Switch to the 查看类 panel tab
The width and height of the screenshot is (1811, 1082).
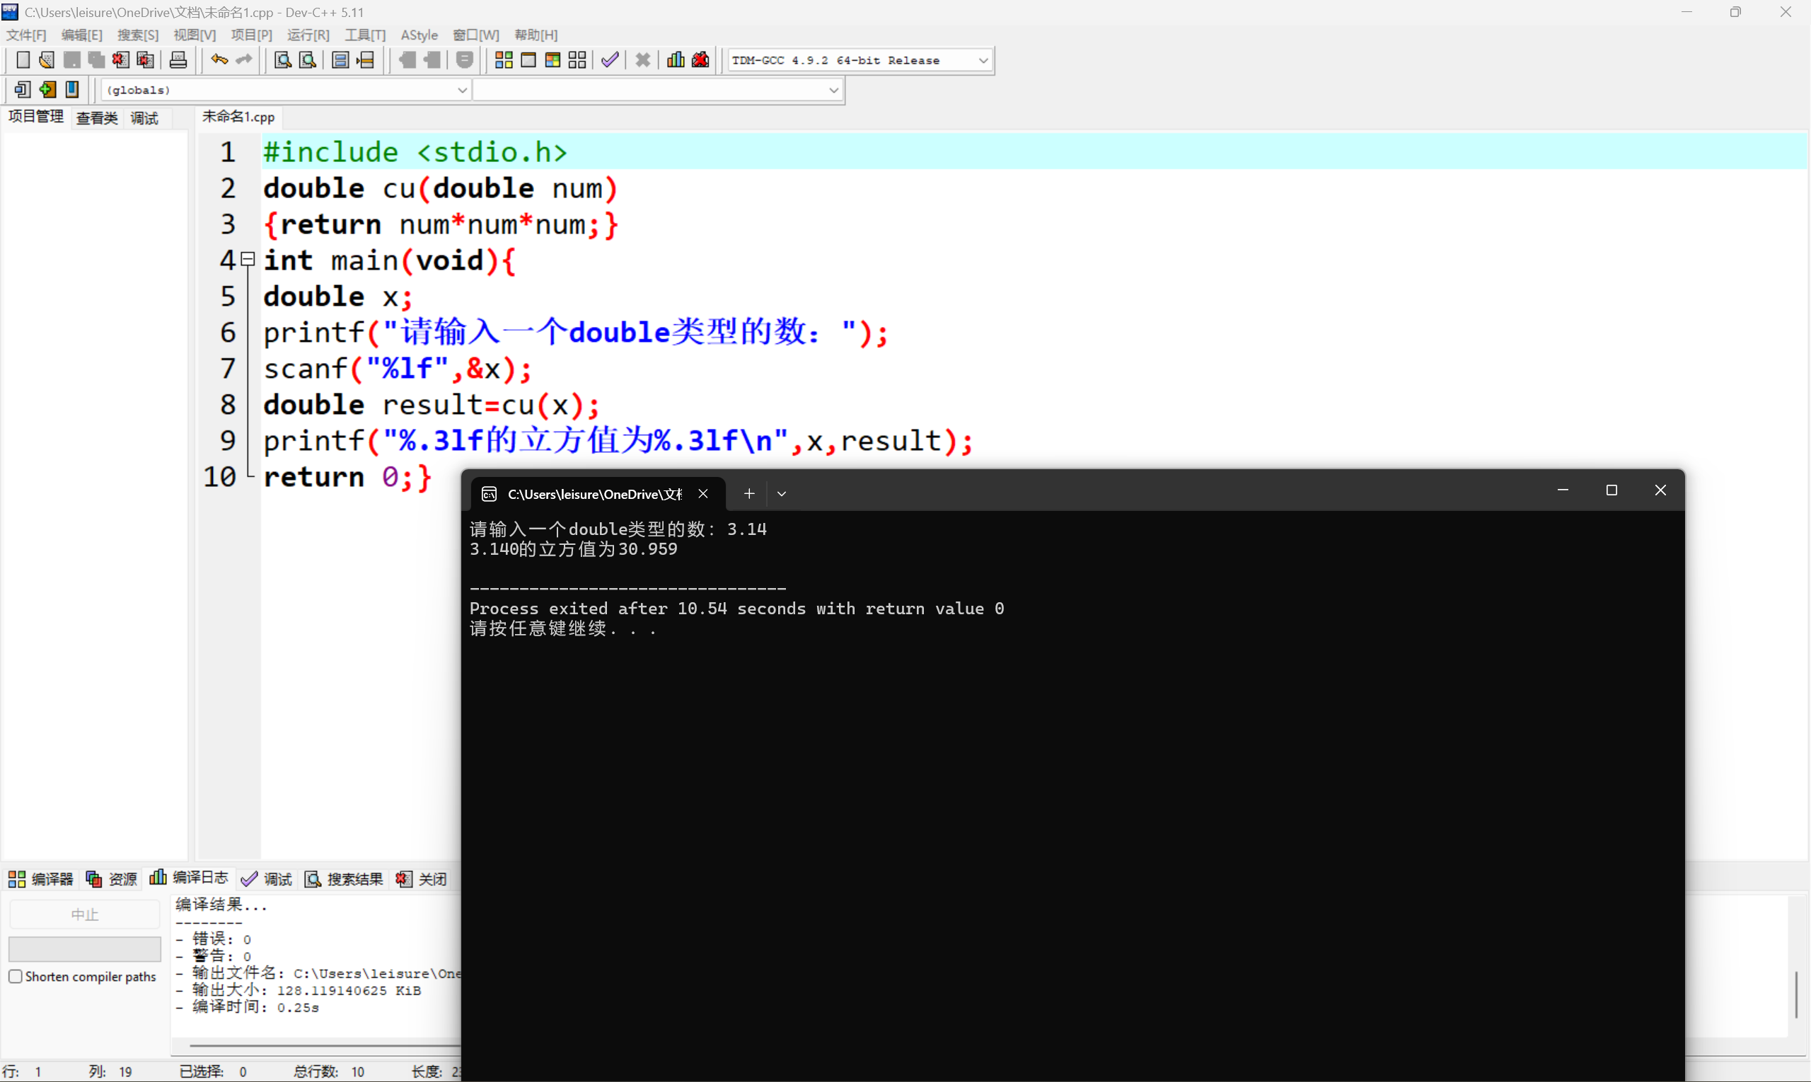point(97,117)
